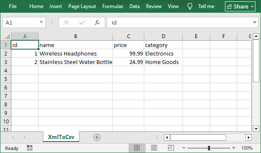This screenshot has height=153, width=261.
Task: Click the vertical scrollbar thumb
Action: pyautogui.click(x=256, y=61)
